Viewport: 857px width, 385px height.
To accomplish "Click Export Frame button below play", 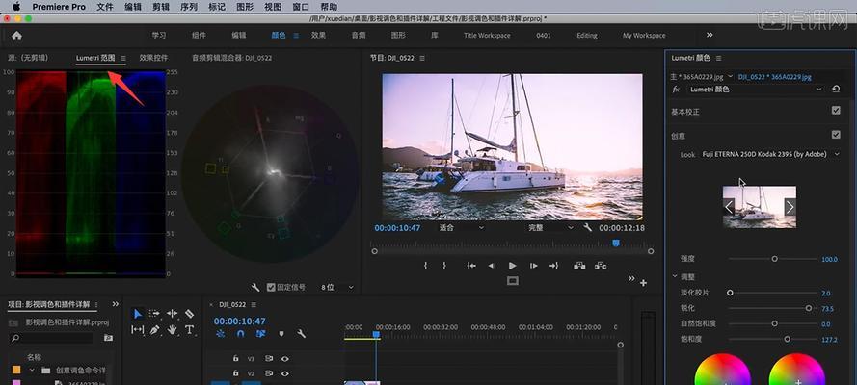I will (x=512, y=281).
